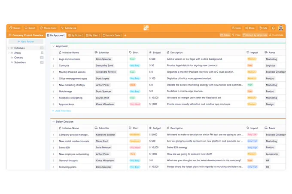
Task: Click Add New Row in Approved group
Action: 61,111
